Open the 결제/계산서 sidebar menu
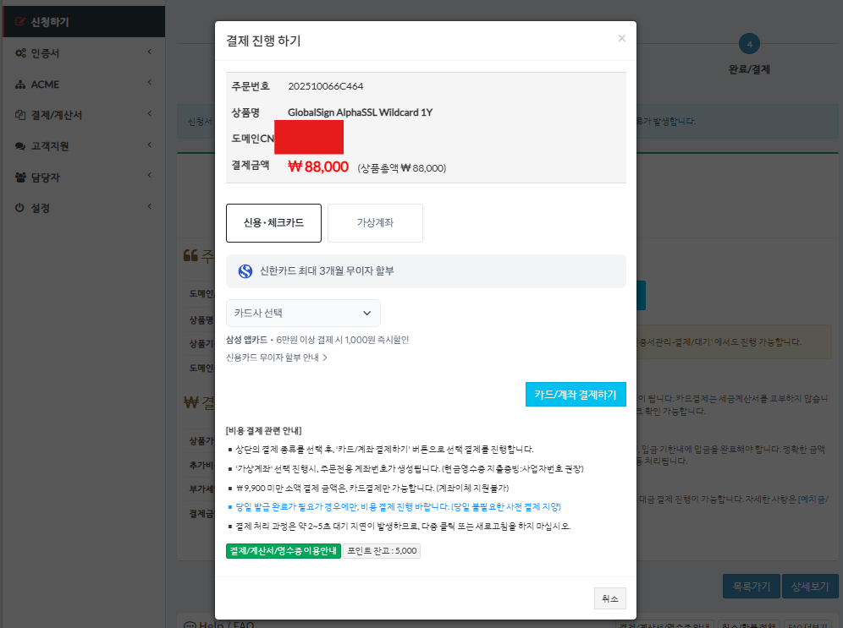Viewport: 843px width, 628px height. coord(84,115)
